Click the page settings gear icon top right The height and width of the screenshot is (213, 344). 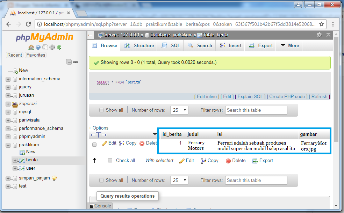point(319,35)
